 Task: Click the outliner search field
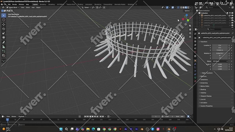pos(217,8)
